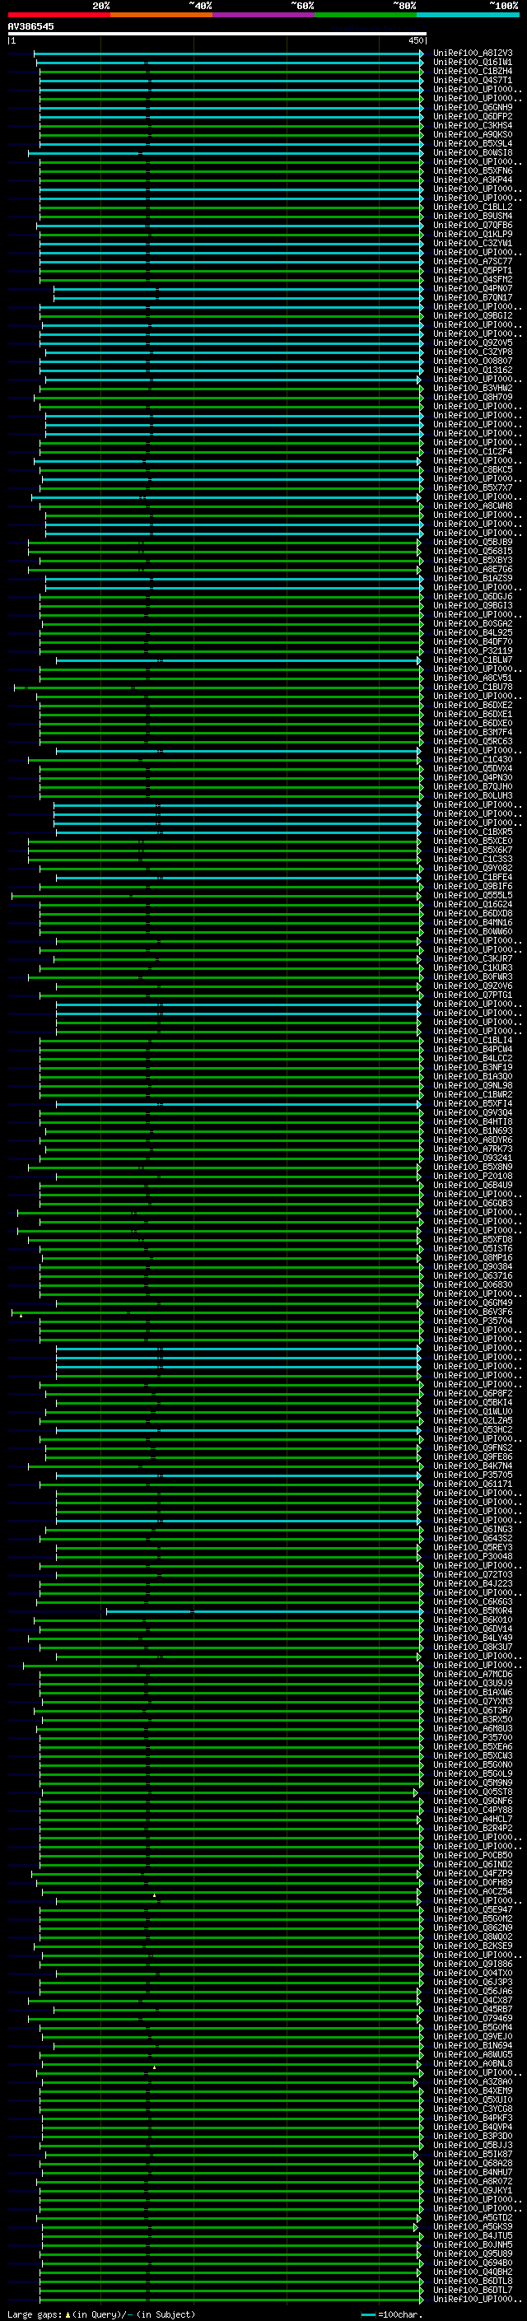This screenshot has width=527, height=2321.
Task: Select hit label UniRef100_B0WSI8
Action: pyautogui.click(x=473, y=152)
